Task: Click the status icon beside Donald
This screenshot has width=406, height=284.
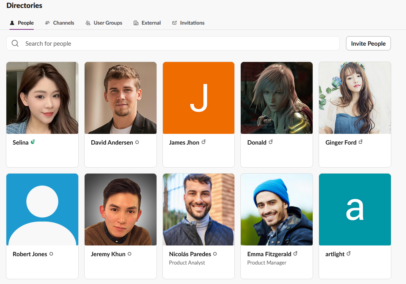Action: 271,142
